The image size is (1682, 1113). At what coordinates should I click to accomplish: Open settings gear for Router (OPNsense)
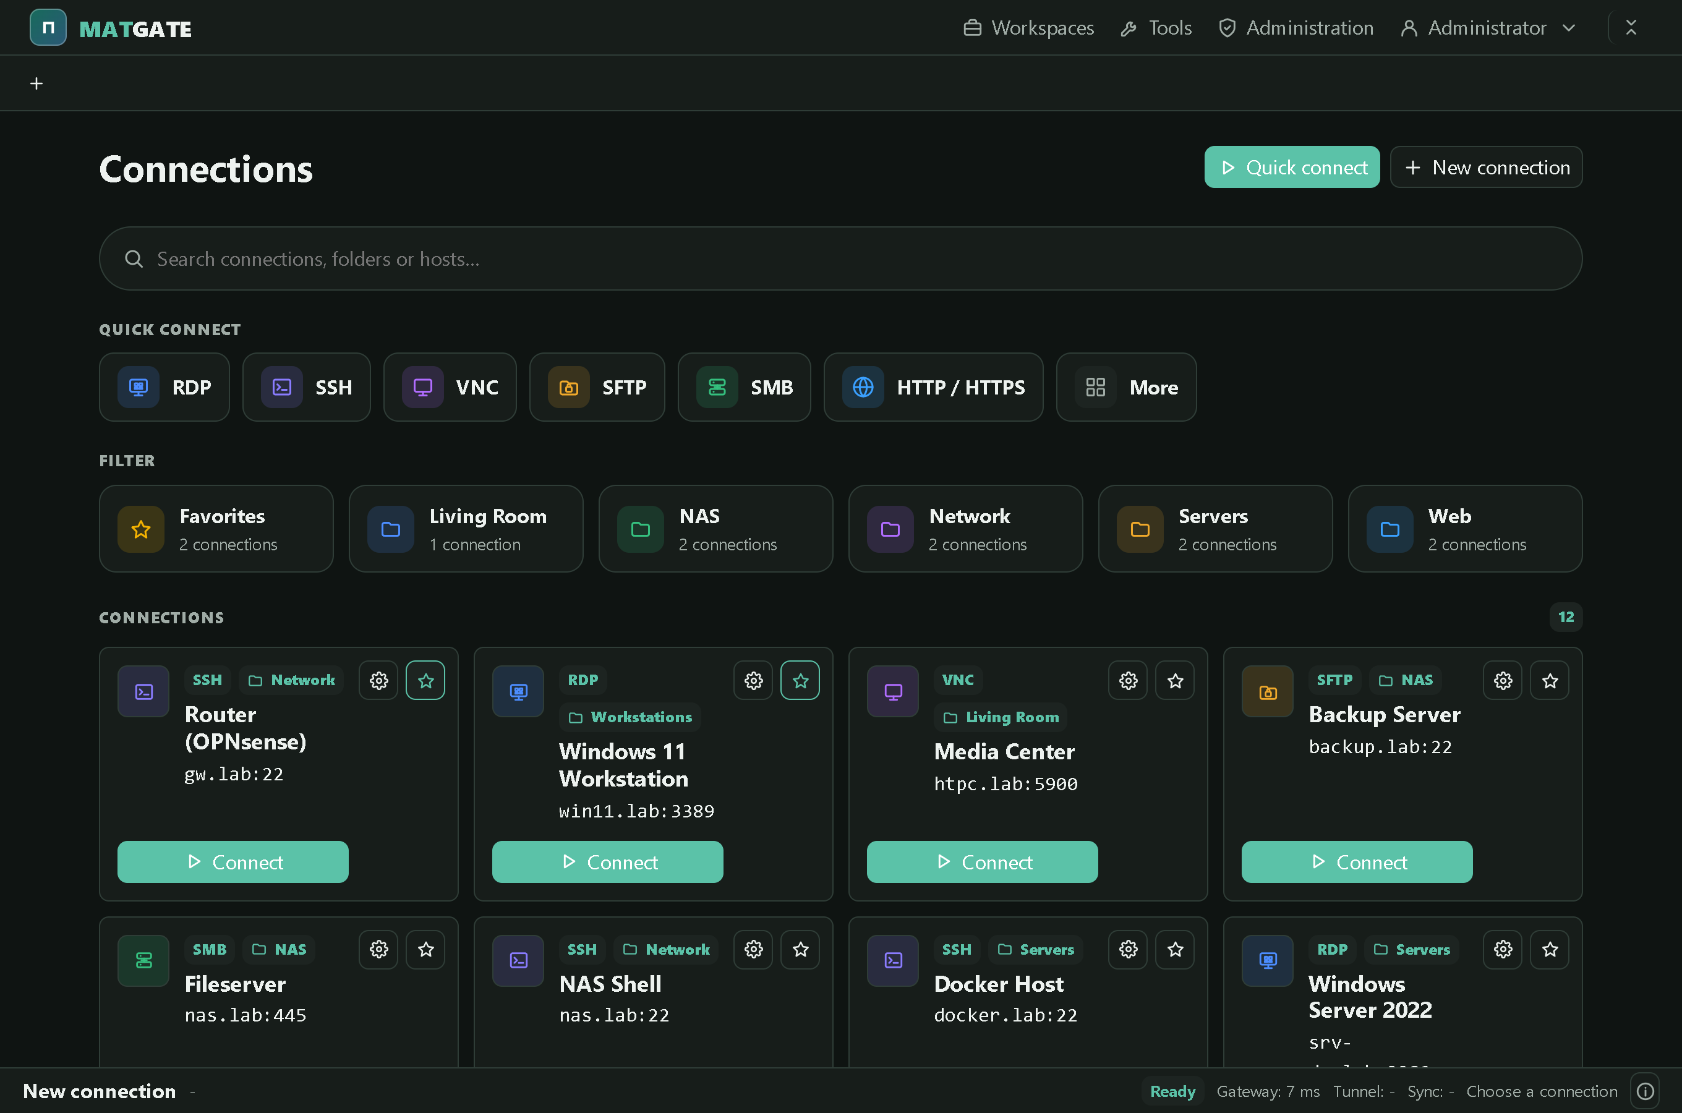[x=378, y=680]
